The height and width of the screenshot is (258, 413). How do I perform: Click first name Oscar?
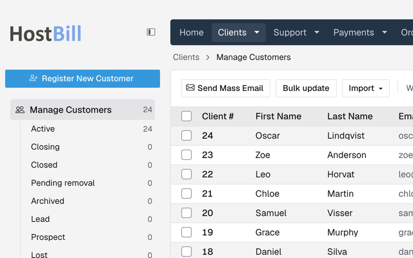coord(267,135)
